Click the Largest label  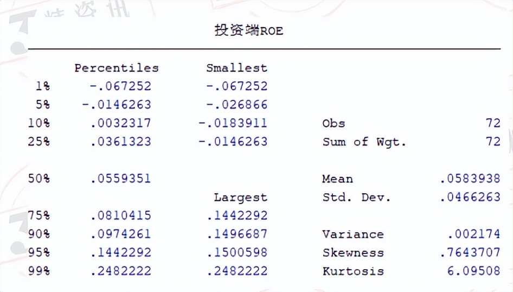coord(240,198)
